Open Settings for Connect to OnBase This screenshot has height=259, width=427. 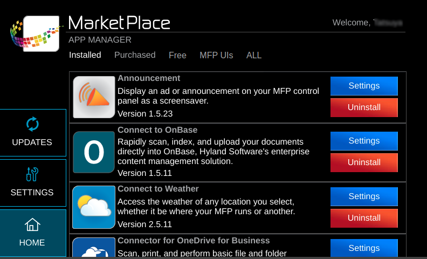click(x=364, y=141)
